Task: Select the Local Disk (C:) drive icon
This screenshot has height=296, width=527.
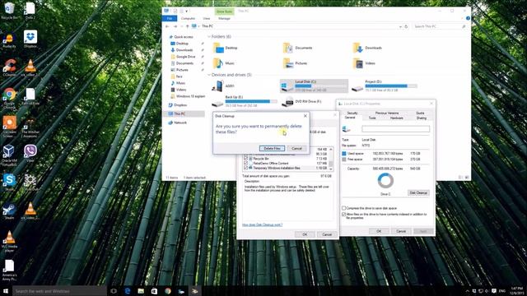Action: (x=287, y=86)
